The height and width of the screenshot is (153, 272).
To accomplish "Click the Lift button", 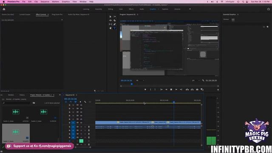I will click(x=187, y=90).
